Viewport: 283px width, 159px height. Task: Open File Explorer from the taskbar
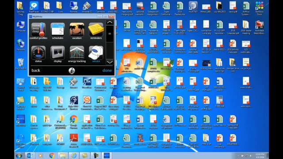[x=63, y=155]
